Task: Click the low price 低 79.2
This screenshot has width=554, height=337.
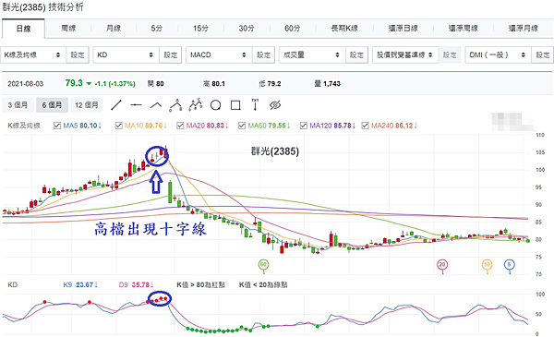Action: 270,84
